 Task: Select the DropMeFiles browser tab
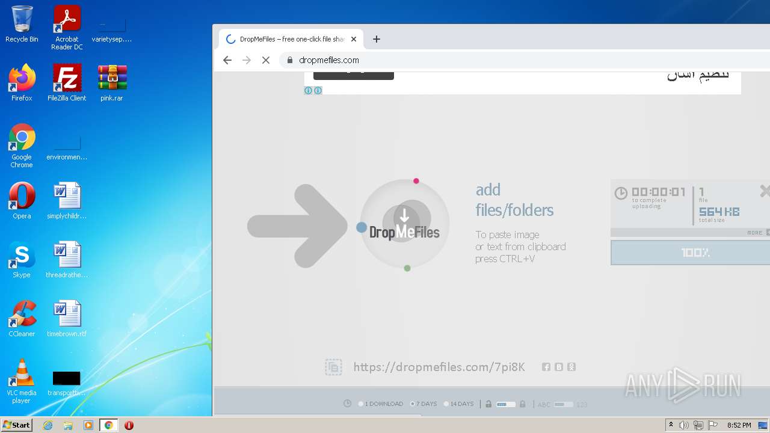(x=291, y=39)
